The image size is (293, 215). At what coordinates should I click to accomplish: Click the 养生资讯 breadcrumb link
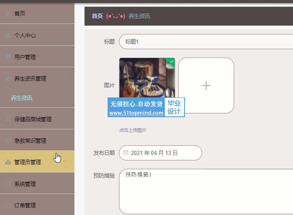(139, 16)
